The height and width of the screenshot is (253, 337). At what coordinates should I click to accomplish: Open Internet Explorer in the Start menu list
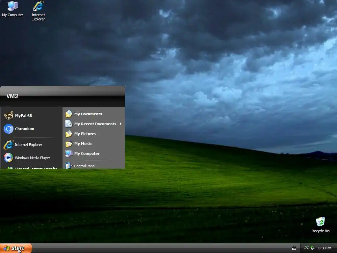pyautogui.click(x=31, y=145)
